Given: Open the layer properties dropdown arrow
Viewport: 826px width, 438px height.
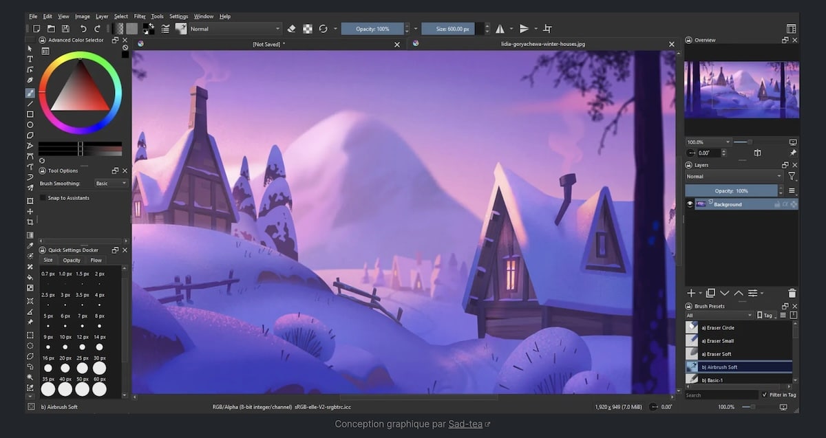Looking at the screenshot, I should point(762,294).
